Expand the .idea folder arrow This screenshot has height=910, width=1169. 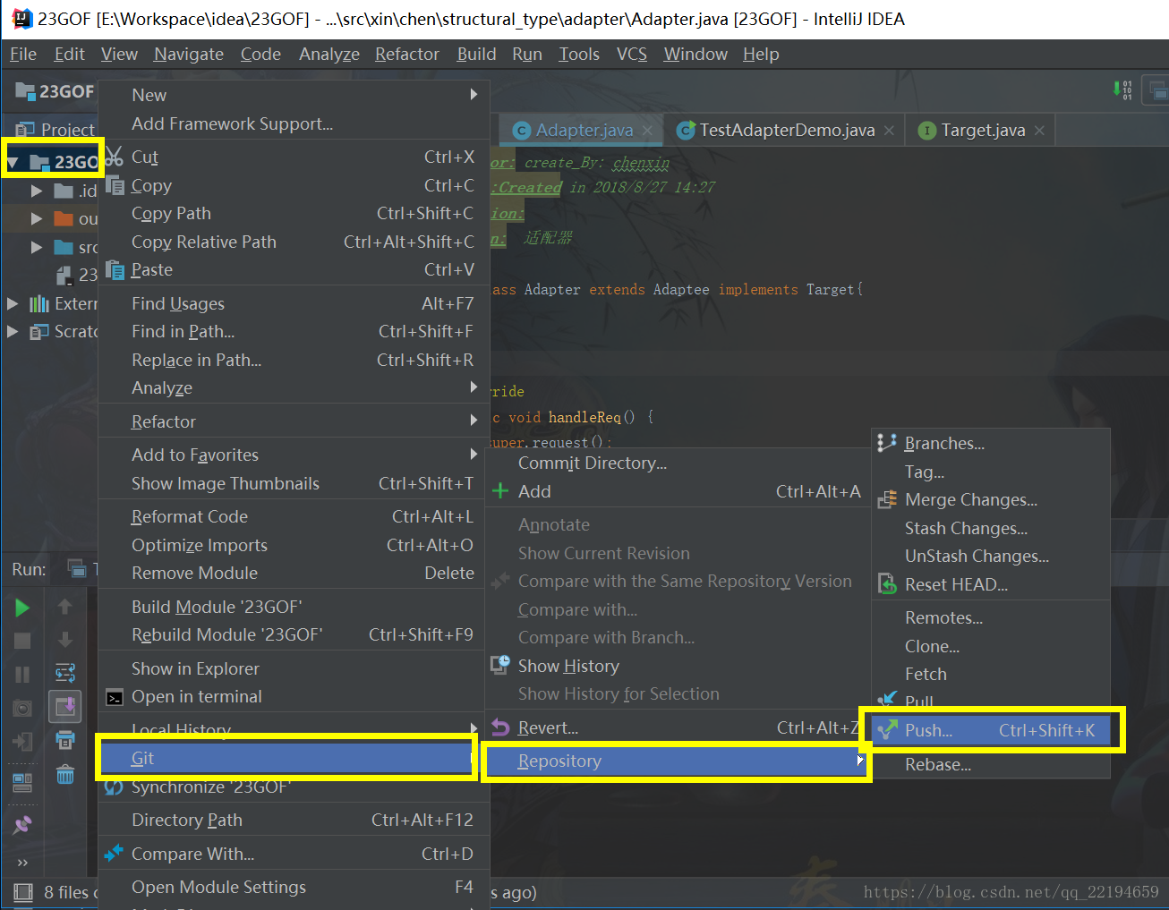pos(37,191)
